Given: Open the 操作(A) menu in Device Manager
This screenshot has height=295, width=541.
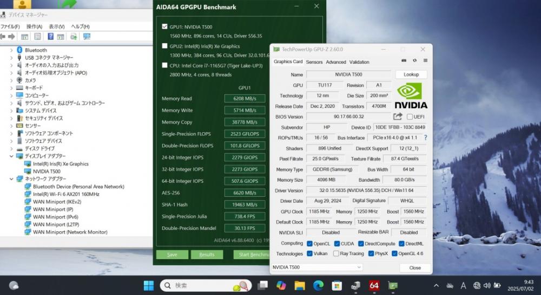Looking at the screenshot, I should (x=34, y=26).
